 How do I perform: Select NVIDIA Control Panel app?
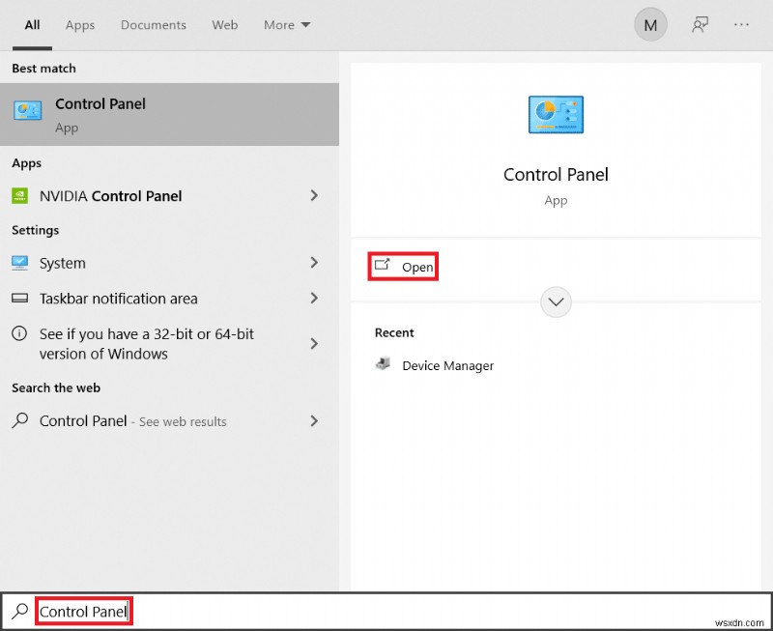click(110, 195)
